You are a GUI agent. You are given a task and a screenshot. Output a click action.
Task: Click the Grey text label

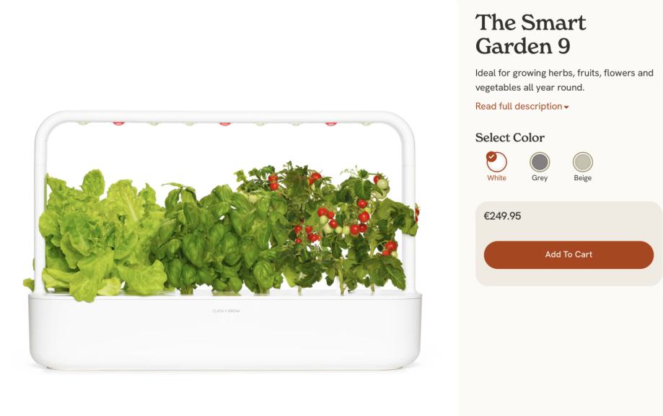[540, 178]
